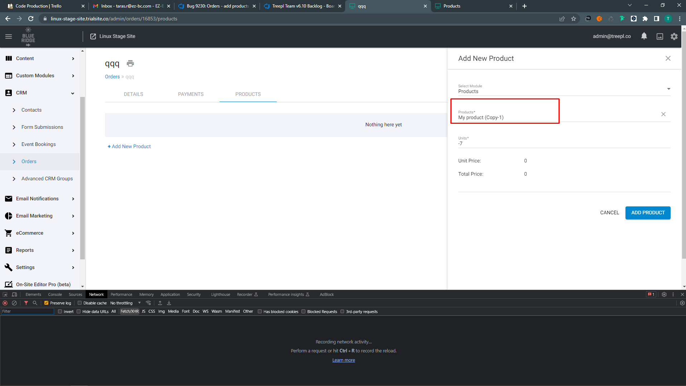The image size is (686, 386).
Task: Click the share page icon in address bar
Action: point(562,19)
